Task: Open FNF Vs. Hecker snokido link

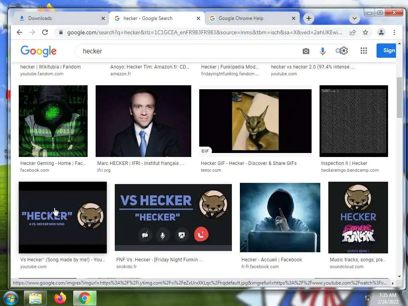Action: (159, 260)
